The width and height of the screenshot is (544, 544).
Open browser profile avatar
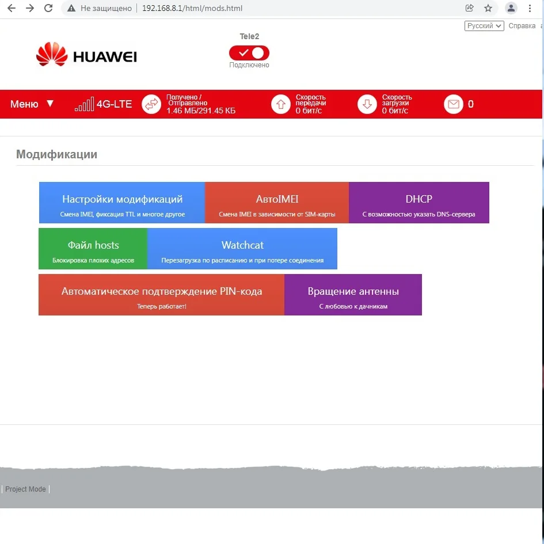(511, 8)
